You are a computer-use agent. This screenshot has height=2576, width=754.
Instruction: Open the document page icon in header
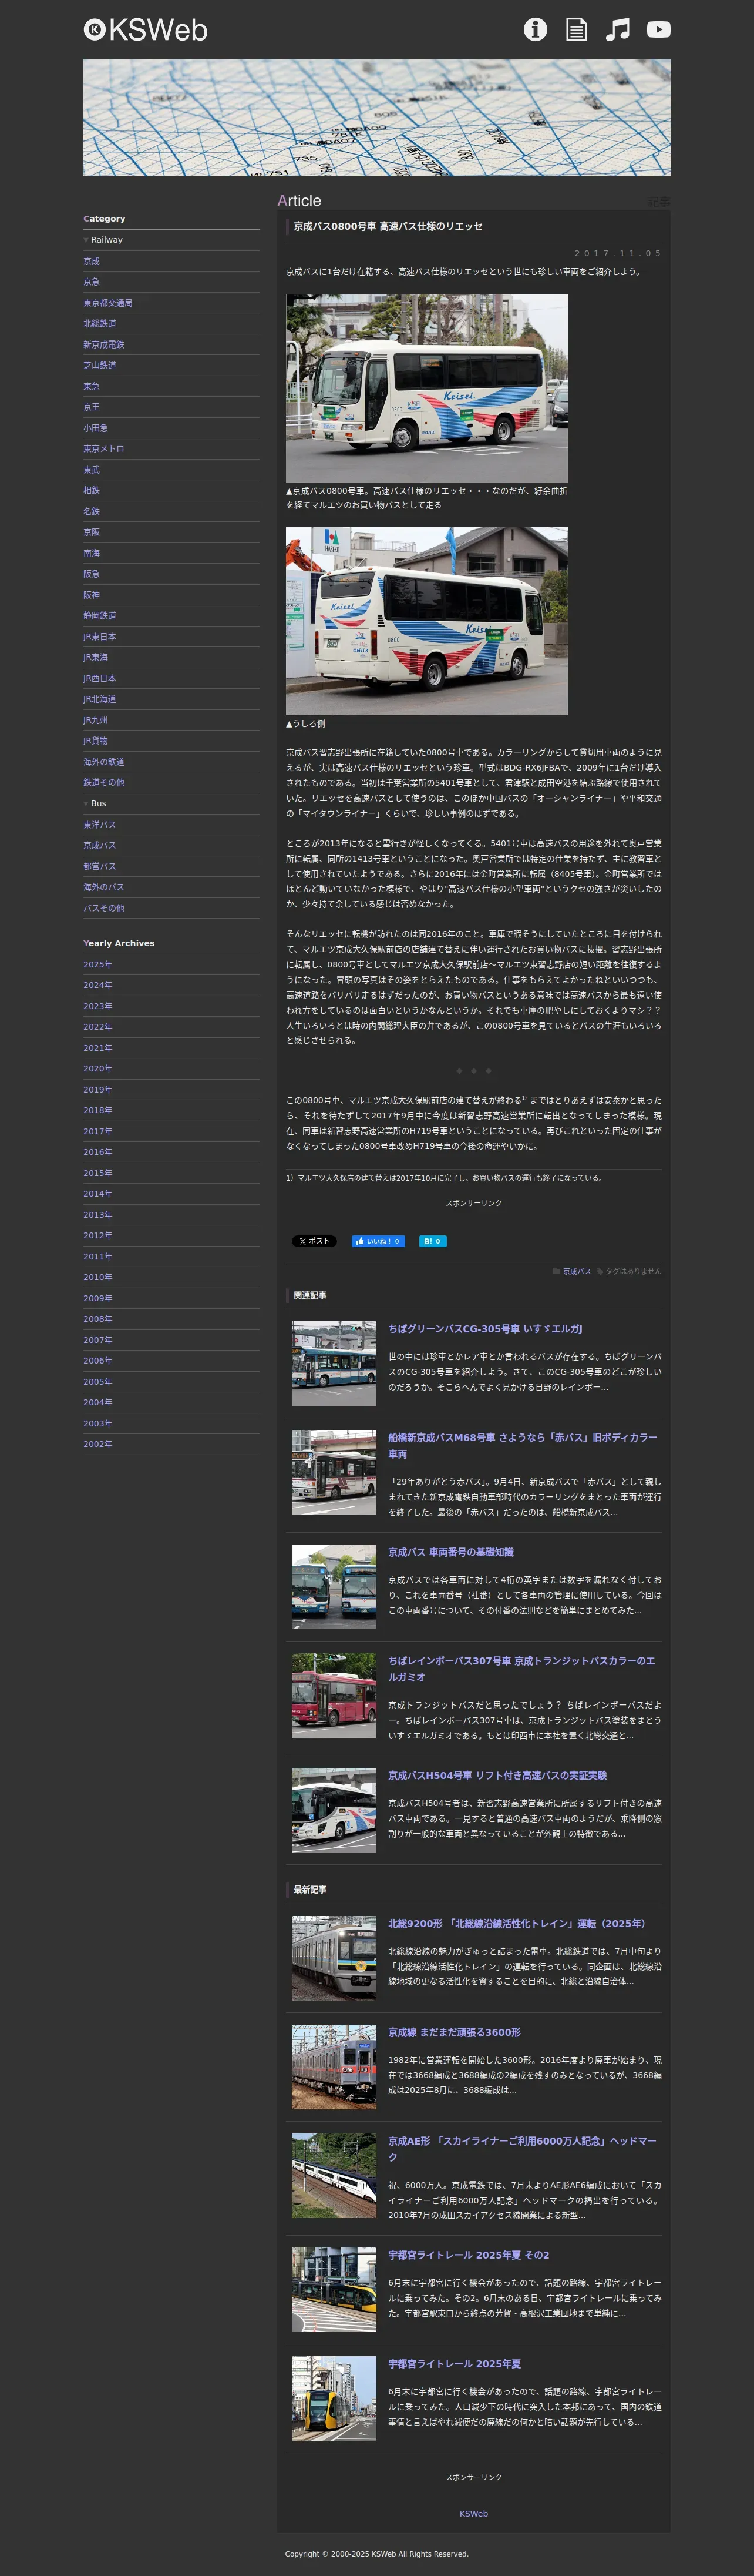coord(576,29)
